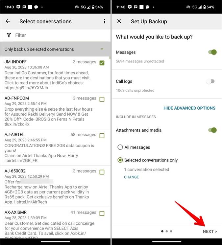Click 'Aug 30, 2023 10:36:08 AM' timestamp
The image size is (222, 245).
[27, 67]
